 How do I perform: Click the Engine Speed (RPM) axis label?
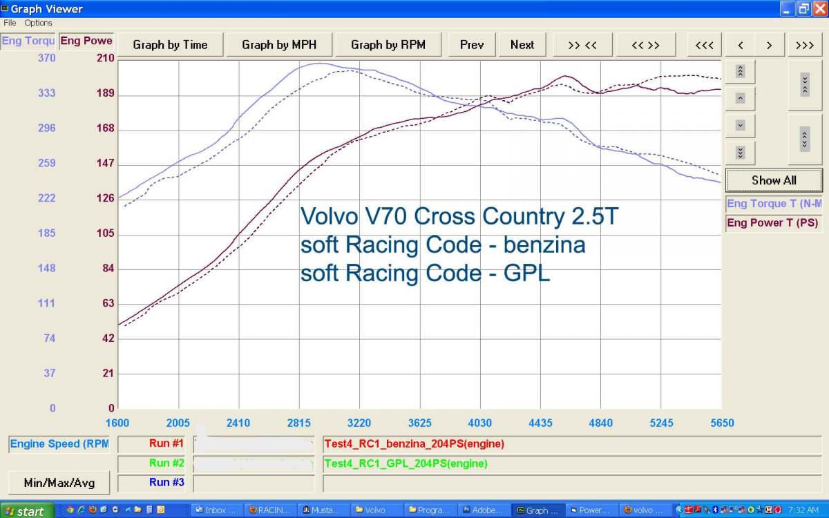(59, 444)
